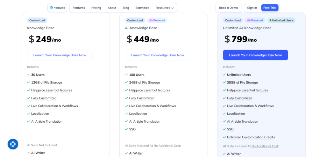
Task: Click 'AI Writer' in the $799 plan
Action: (234, 154)
